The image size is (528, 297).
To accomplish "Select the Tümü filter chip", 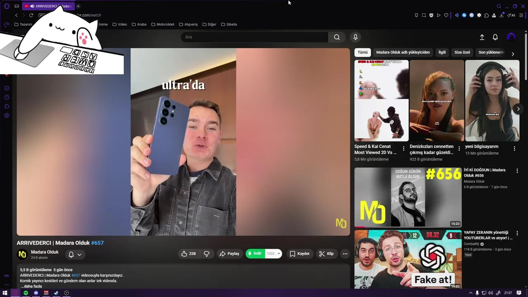I will 363,52.
